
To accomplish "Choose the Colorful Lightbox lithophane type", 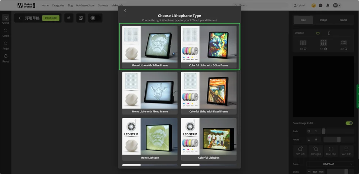I will [209, 139].
